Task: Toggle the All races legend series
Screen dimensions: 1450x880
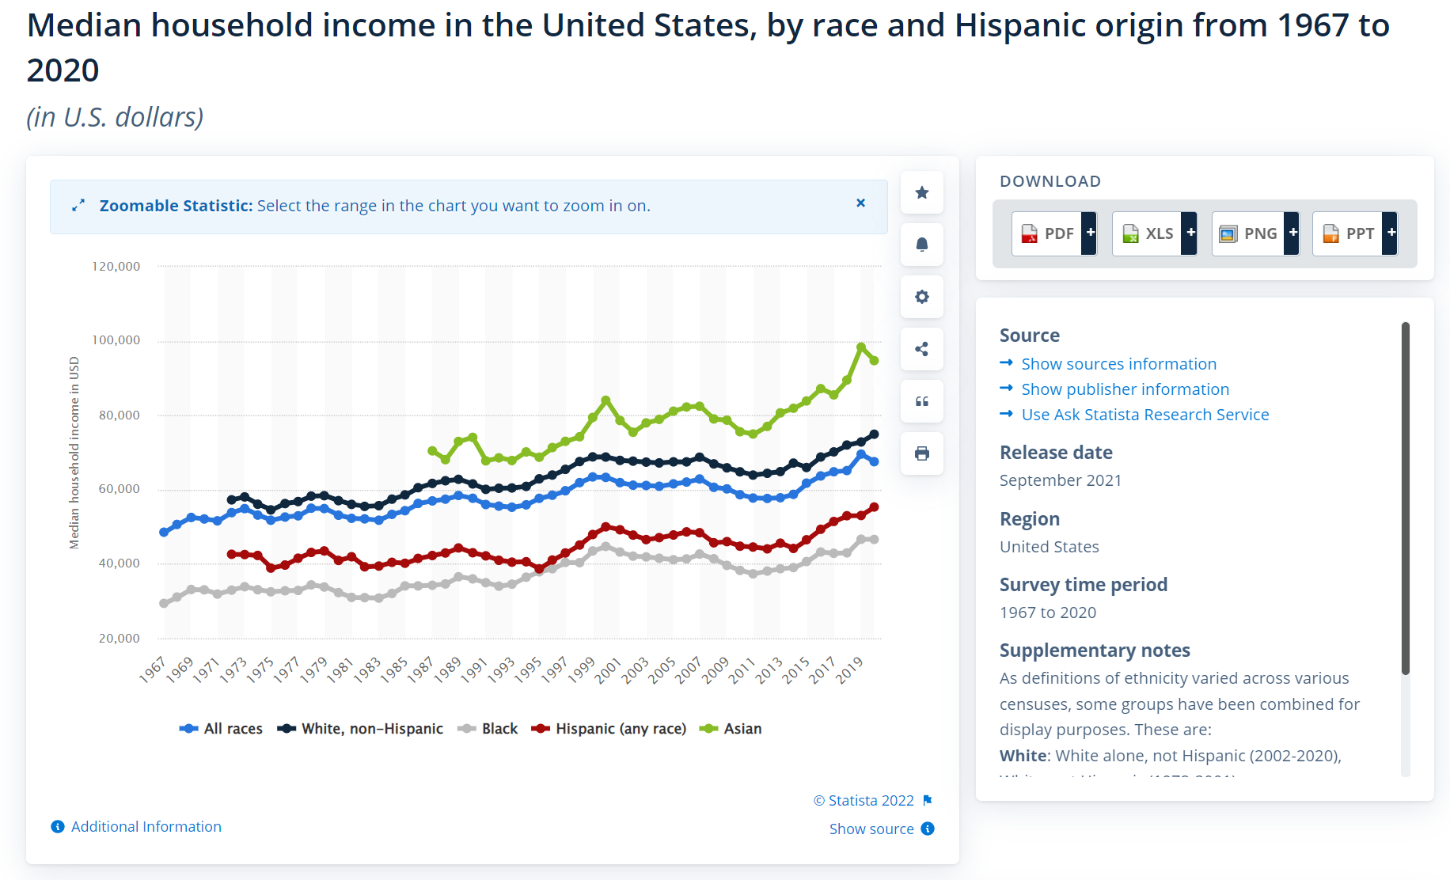Action: pyautogui.click(x=222, y=729)
